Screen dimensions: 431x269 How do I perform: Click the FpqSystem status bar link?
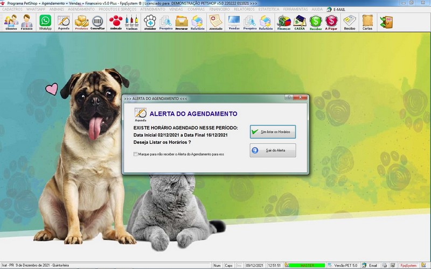pyautogui.click(x=408, y=265)
